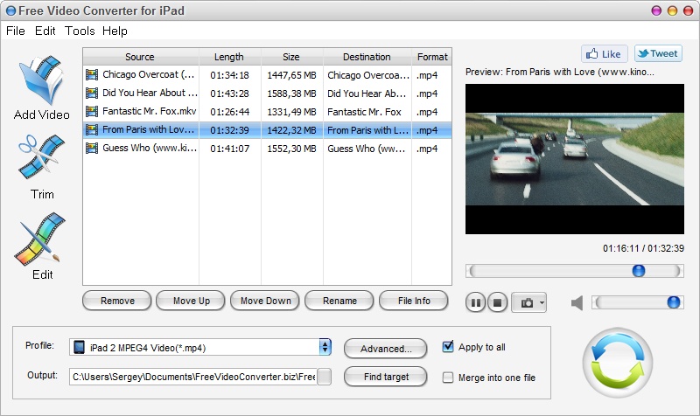
Task: Open the Edit menu in menu bar
Action: (45, 31)
